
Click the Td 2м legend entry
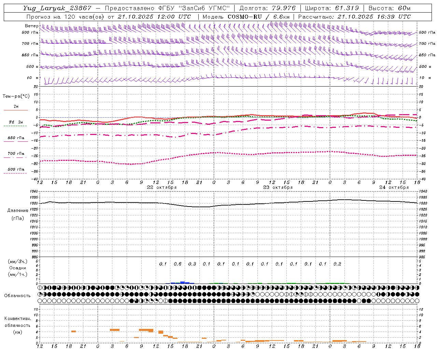(x=16, y=122)
